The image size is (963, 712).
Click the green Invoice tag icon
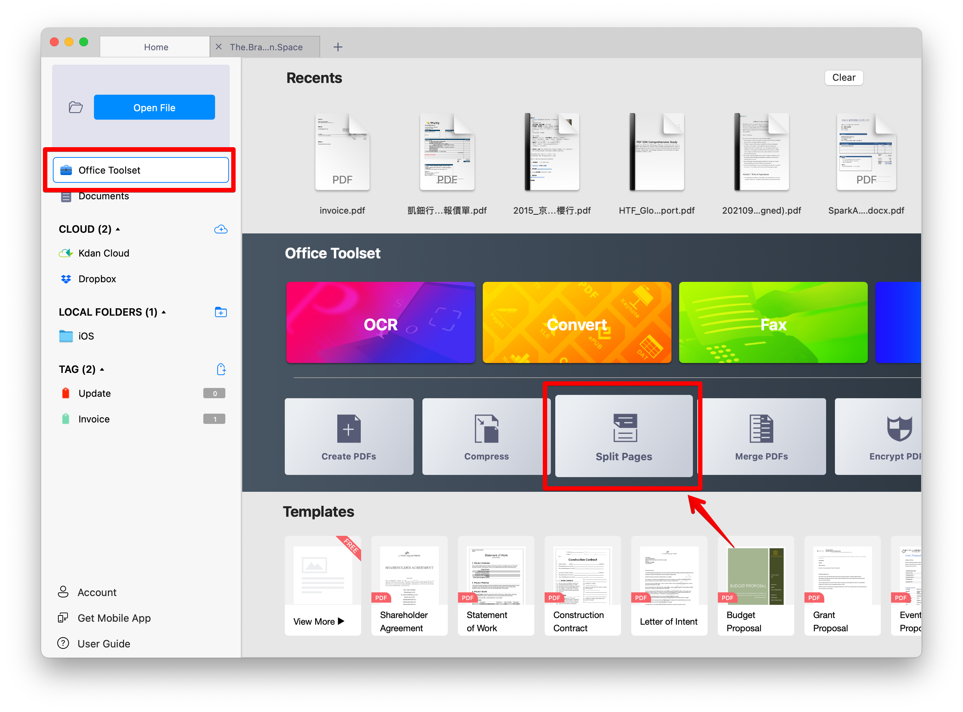pyautogui.click(x=65, y=419)
